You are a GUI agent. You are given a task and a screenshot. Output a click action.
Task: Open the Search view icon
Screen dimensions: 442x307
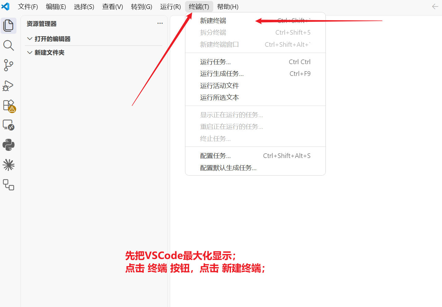coord(8,45)
